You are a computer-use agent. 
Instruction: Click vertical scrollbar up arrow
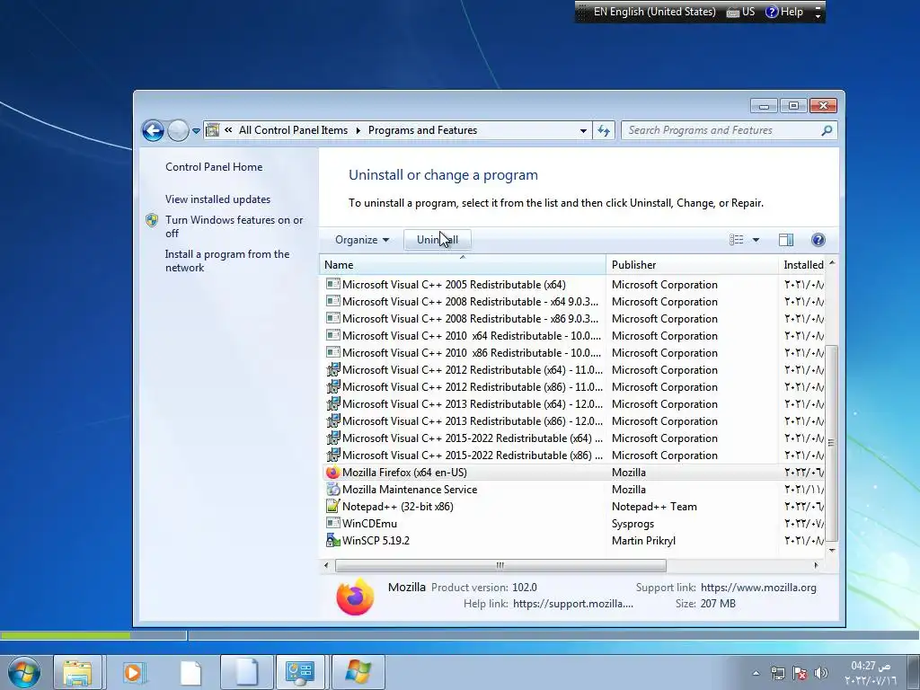tap(831, 263)
